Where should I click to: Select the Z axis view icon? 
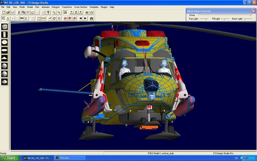pyautogui.click(x=81, y=12)
